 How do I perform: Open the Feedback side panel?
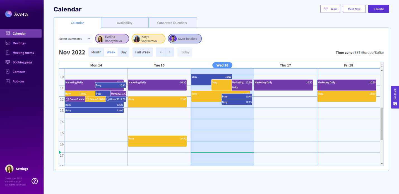[x=395, y=97]
